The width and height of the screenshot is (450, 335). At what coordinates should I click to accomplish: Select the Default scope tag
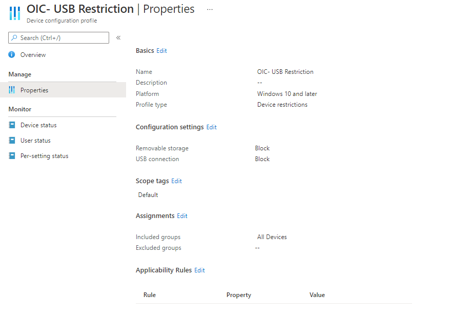click(148, 194)
